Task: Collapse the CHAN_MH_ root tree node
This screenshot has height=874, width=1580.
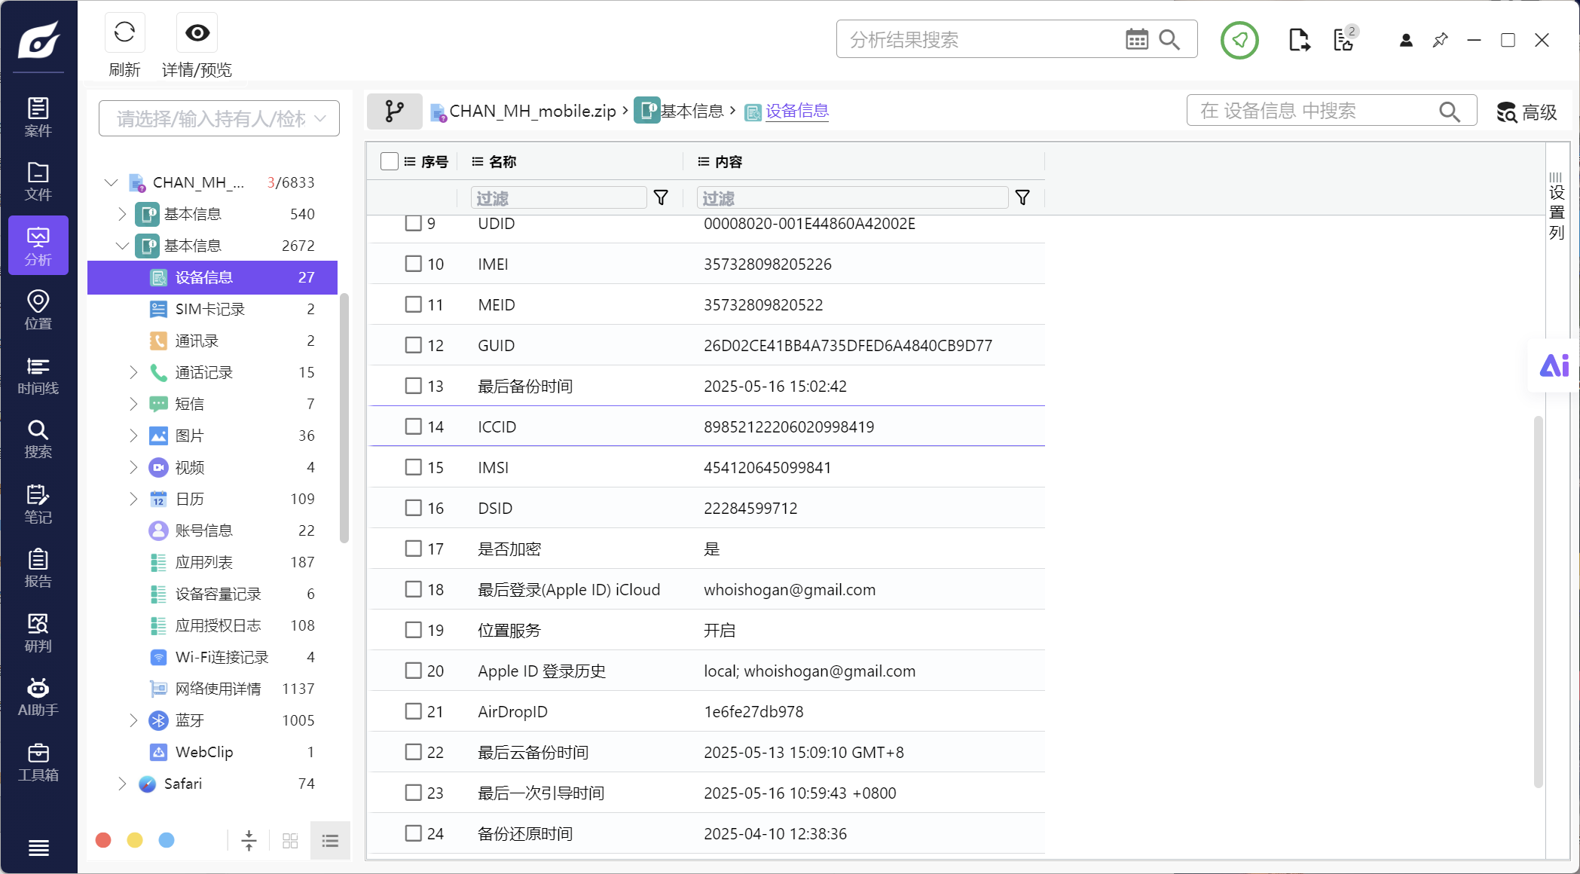Action: click(112, 182)
